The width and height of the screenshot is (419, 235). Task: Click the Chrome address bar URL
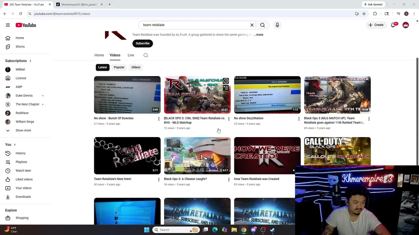click(62, 14)
